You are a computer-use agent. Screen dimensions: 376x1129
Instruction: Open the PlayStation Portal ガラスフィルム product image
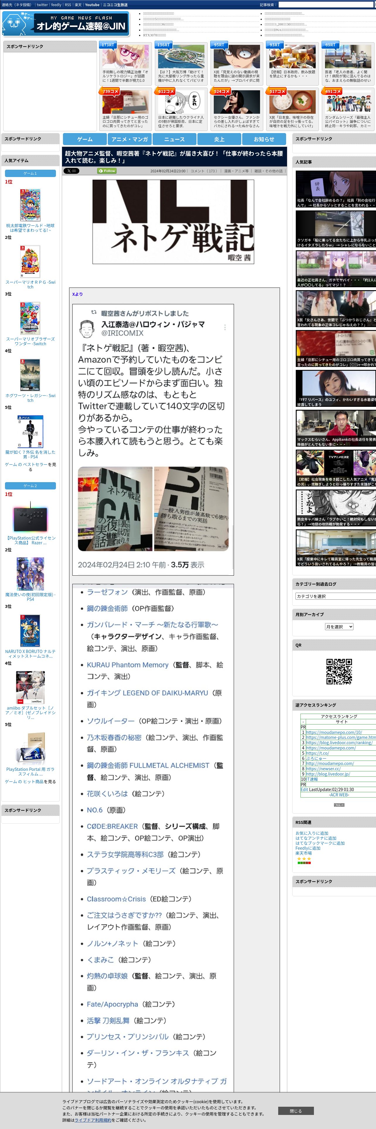(x=30, y=749)
